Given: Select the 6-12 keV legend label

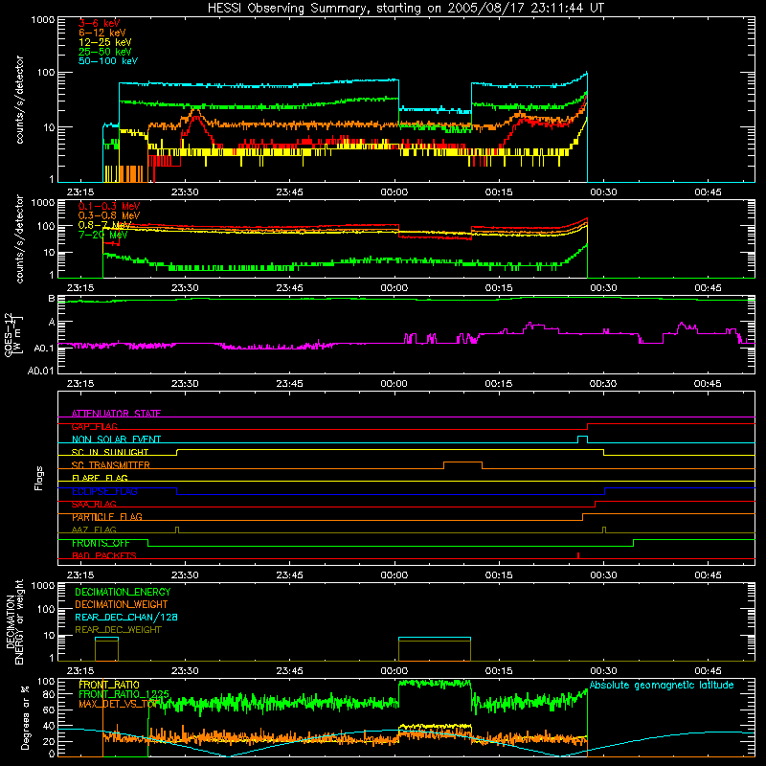Looking at the screenshot, I should (x=102, y=33).
